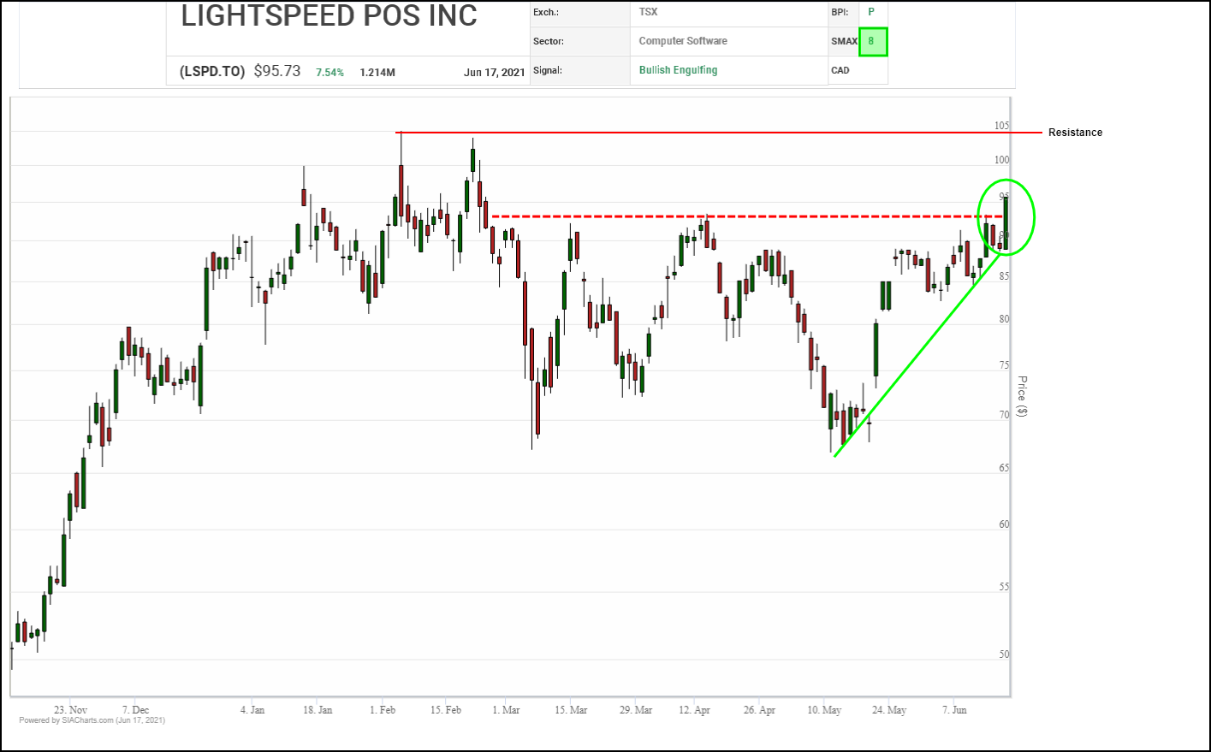1211x752 pixels.
Task: Click the 18. Jan date label
Action: coord(318,710)
